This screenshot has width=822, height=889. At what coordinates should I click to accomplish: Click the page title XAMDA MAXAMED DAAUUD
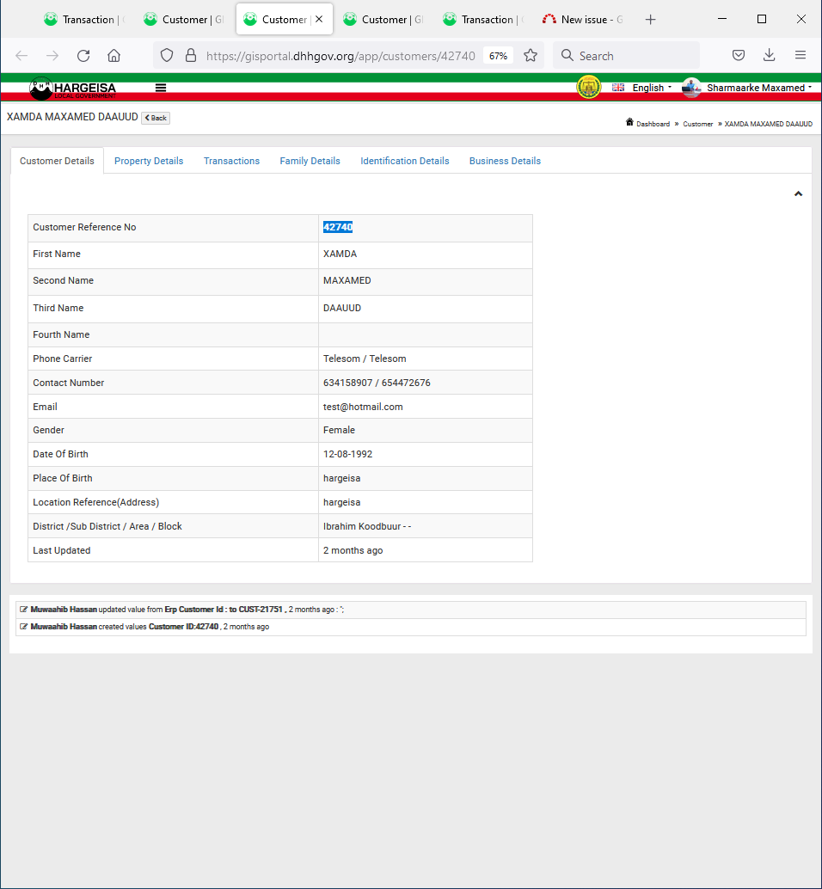(72, 117)
